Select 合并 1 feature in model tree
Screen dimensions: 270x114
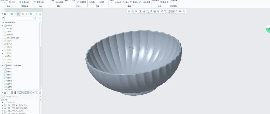pyautogui.click(x=10, y=69)
